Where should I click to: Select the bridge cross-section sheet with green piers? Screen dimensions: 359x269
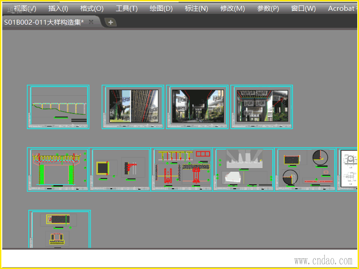(x=58, y=169)
